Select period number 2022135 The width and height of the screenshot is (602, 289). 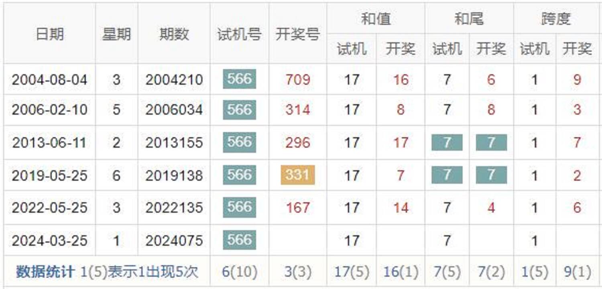click(174, 208)
